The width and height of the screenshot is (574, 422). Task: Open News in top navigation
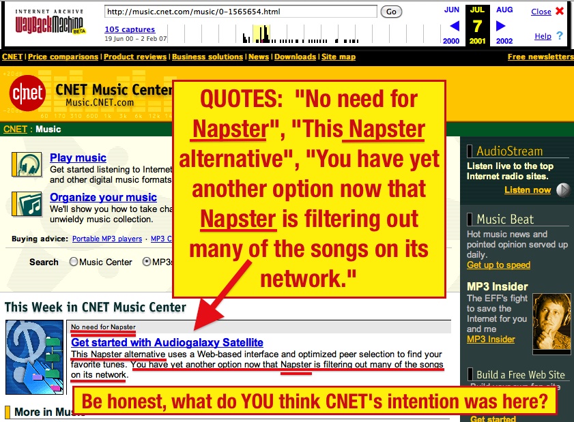point(259,57)
